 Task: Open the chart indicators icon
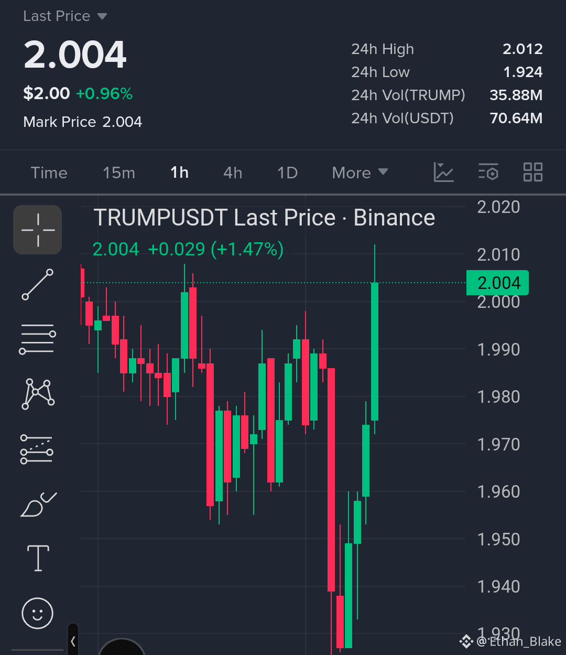pyautogui.click(x=443, y=173)
